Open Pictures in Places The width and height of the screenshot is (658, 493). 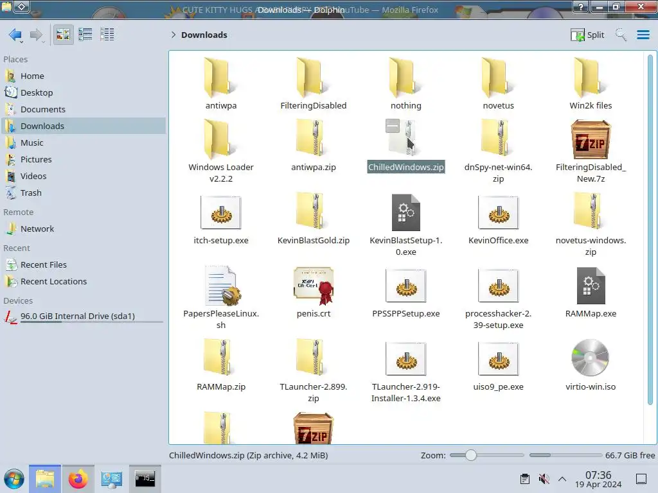click(83, 160)
